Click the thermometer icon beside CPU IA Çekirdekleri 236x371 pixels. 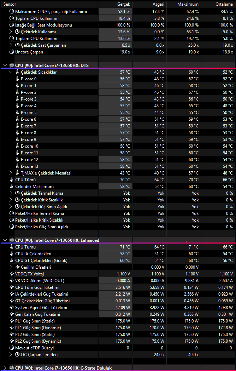(x=12, y=253)
